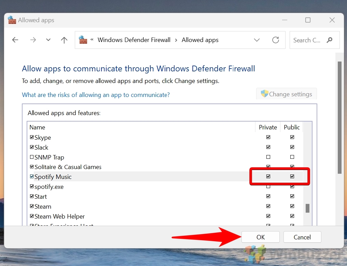Screen dimensions: 347x266
Task: Maximize the Allowed apps window
Action: [308, 20]
